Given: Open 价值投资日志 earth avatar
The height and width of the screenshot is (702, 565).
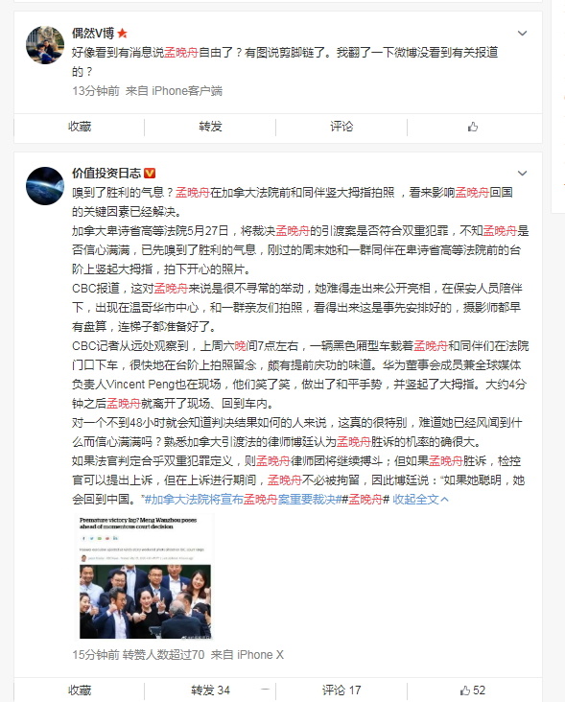Looking at the screenshot, I should (x=45, y=186).
